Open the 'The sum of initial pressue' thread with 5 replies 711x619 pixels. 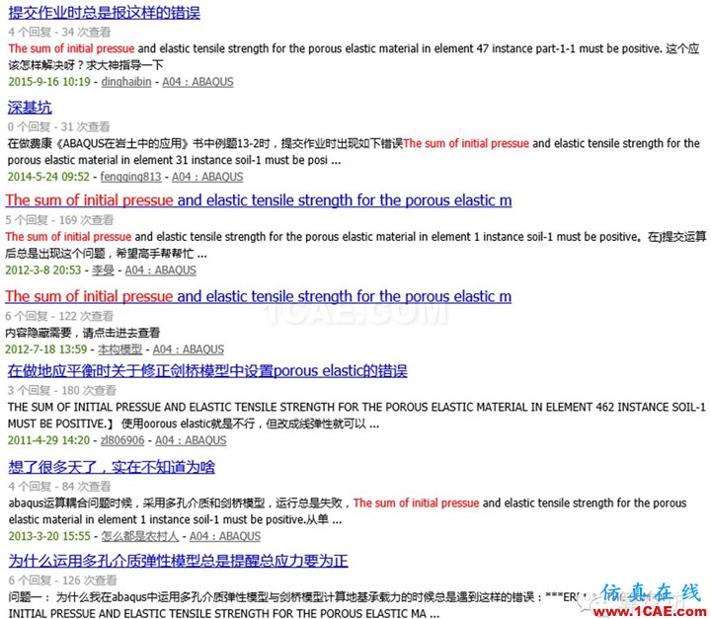(259, 200)
